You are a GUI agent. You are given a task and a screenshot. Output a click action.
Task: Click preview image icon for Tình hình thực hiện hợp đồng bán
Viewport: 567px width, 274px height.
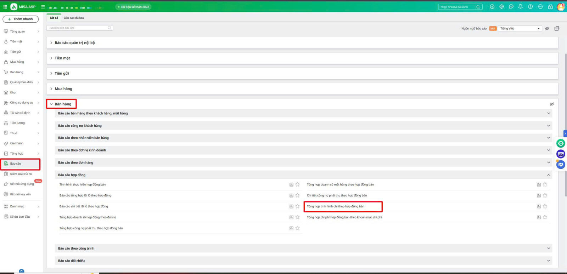[x=291, y=184]
